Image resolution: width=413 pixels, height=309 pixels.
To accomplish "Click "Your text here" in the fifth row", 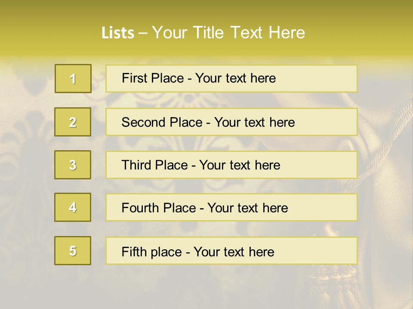I will click(x=234, y=251).
